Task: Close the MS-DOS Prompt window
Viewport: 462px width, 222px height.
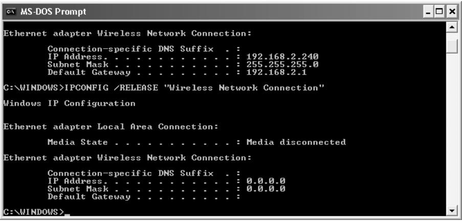Action: (452, 12)
